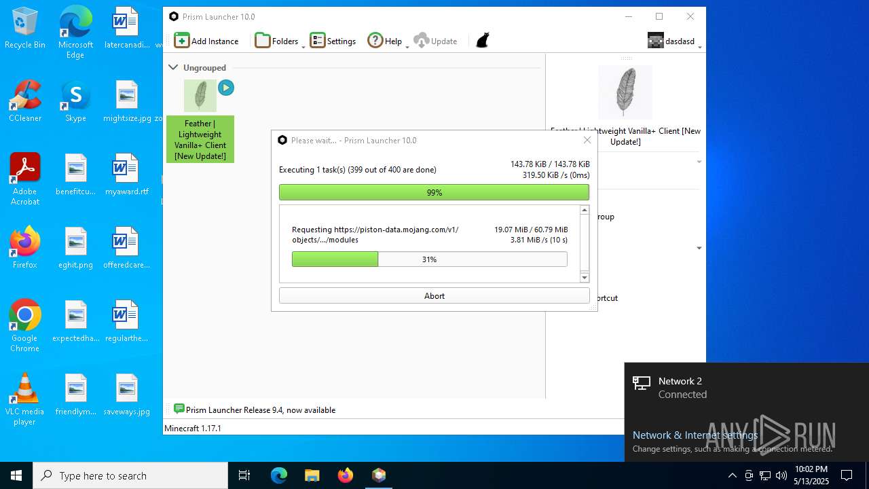This screenshot has height=489, width=869.
Task: Open friendlym image file on desktop
Action: coord(75,395)
